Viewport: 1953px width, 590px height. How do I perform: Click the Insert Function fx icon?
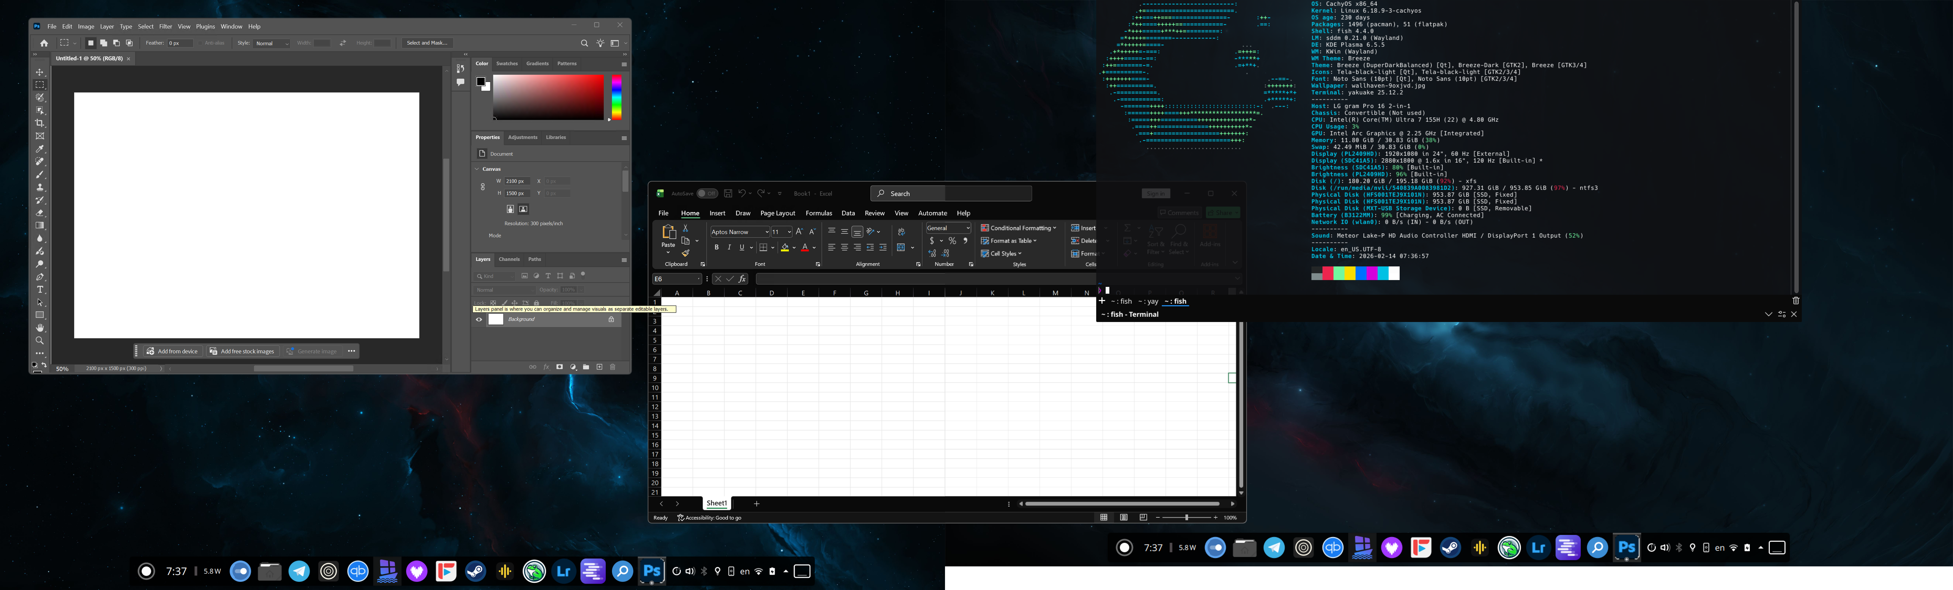click(x=742, y=279)
